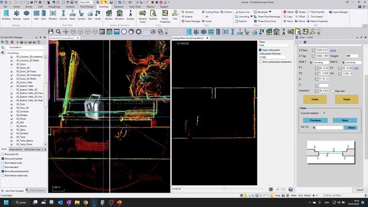Open the Wall 1 Line string dropdown

pos(320,63)
